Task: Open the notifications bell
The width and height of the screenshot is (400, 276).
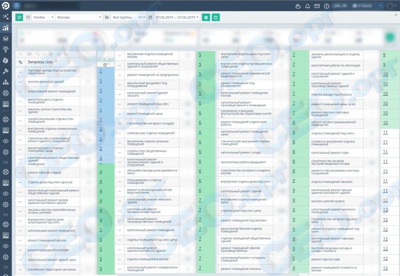Action: click(x=307, y=6)
